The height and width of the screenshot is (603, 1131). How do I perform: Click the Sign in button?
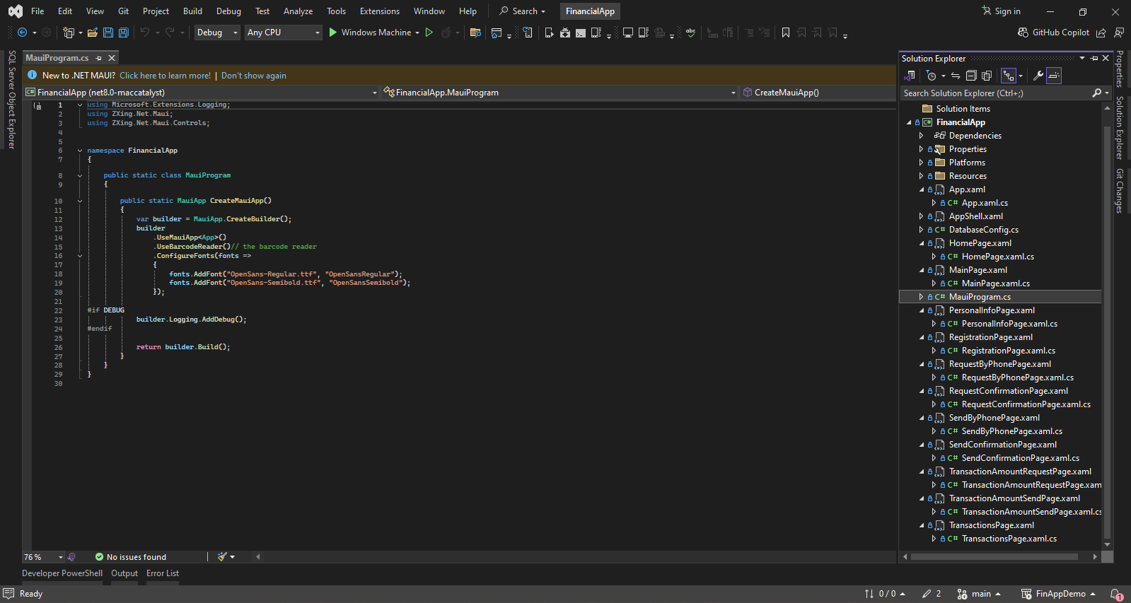(x=1001, y=11)
